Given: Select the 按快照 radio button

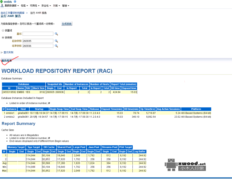Looking at the screenshot, I should (3, 37).
